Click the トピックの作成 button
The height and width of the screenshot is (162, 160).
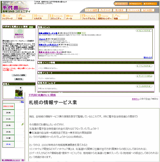144,31
